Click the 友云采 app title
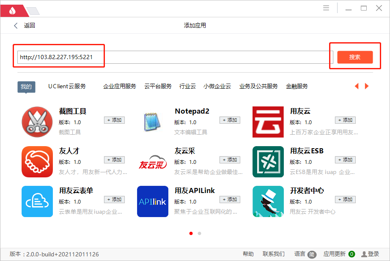390x261 pixels. coord(185,151)
